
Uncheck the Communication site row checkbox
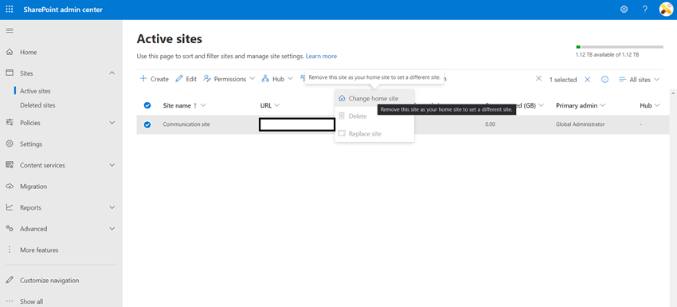[x=147, y=124]
